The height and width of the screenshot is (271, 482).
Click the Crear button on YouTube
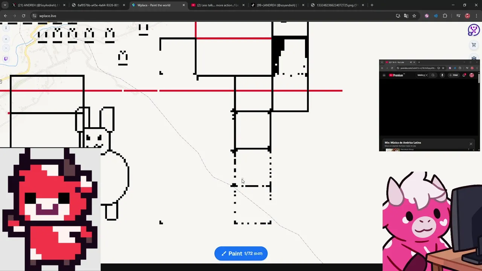454,75
